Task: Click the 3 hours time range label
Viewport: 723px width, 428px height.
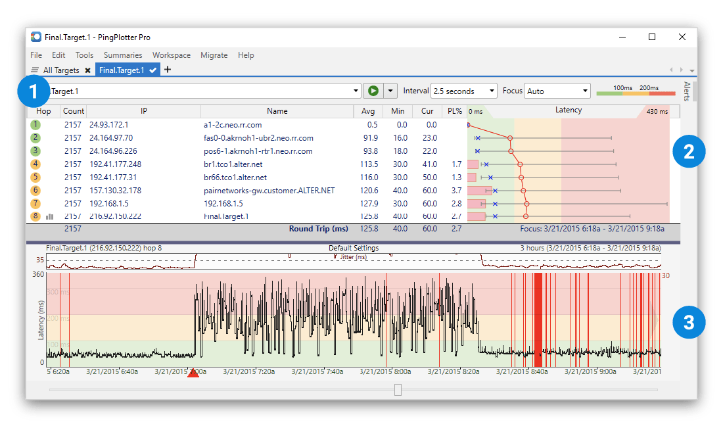Action: coord(591,248)
